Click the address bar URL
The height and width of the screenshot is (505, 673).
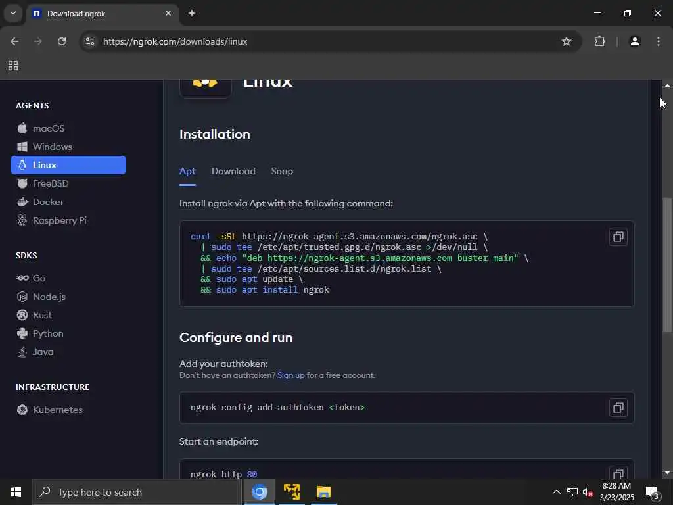(x=175, y=41)
